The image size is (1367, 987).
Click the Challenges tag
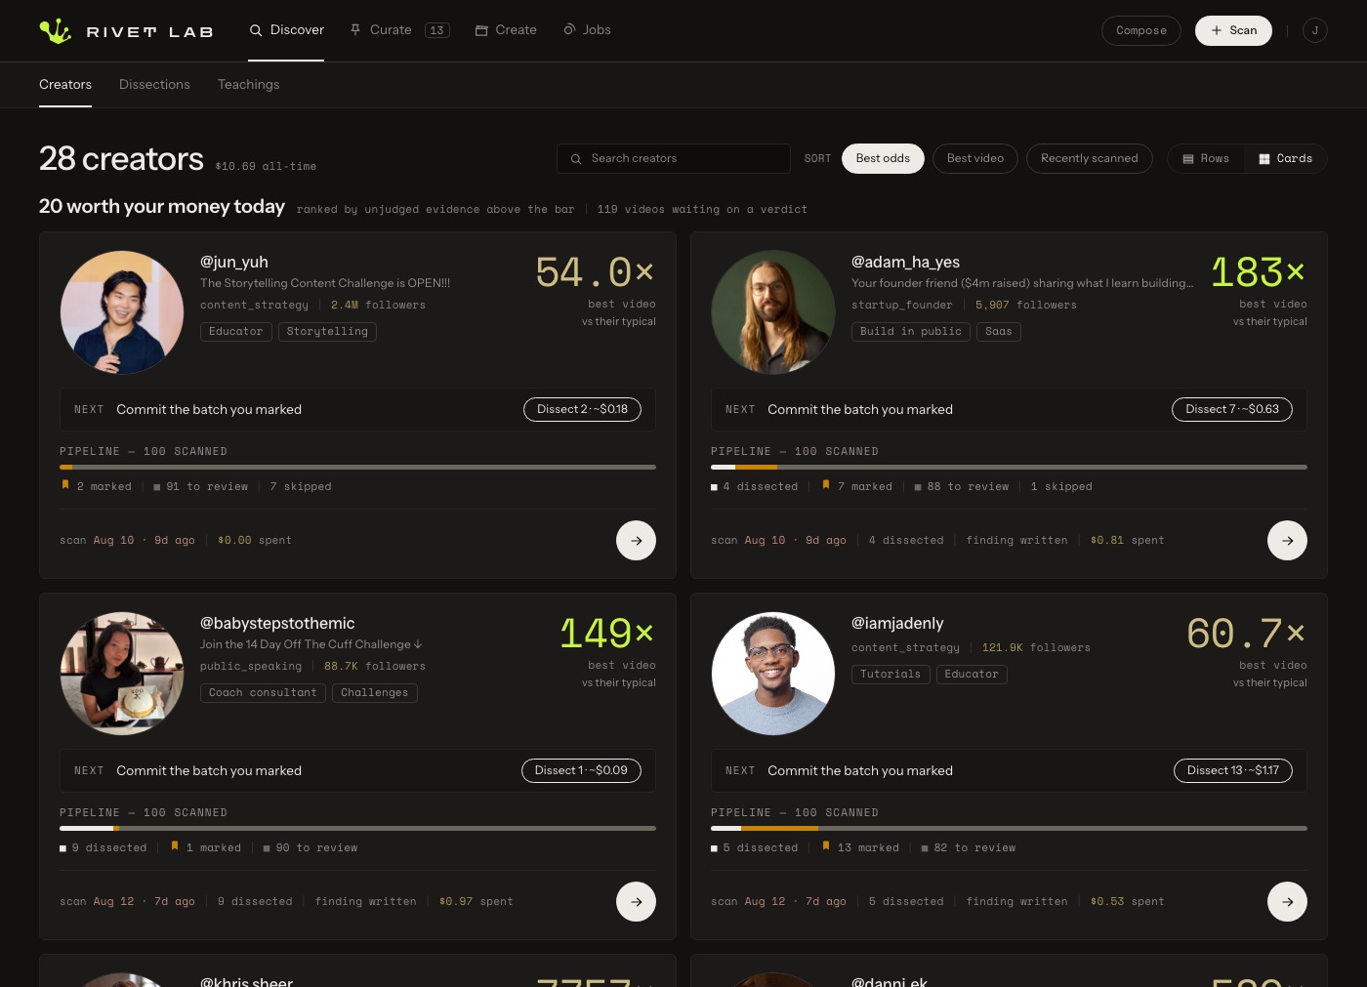pyautogui.click(x=375, y=693)
